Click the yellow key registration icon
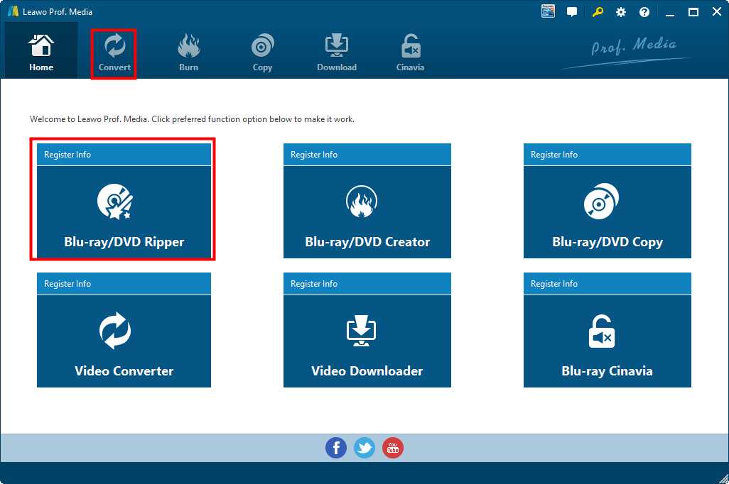Viewport: 729px width, 484px height. tap(598, 12)
